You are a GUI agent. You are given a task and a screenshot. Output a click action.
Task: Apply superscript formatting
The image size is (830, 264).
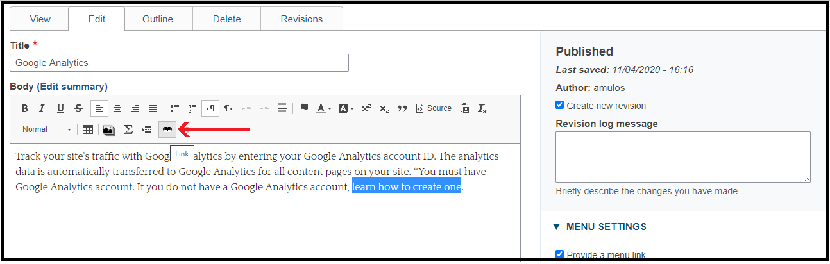[366, 108]
